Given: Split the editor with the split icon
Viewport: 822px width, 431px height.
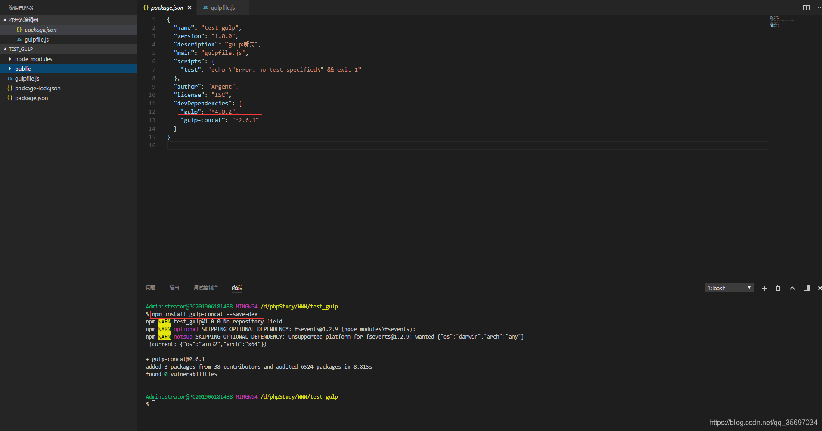Looking at the screenshot, I should point(806,8).
